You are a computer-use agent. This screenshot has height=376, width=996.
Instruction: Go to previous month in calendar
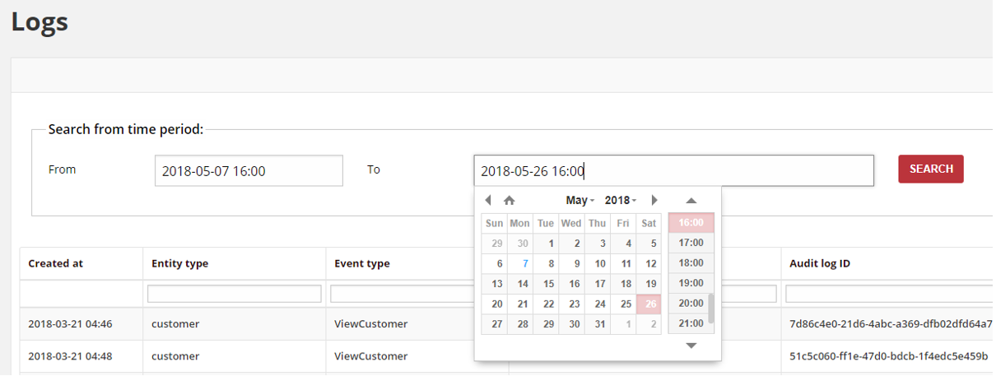point(488,200)
